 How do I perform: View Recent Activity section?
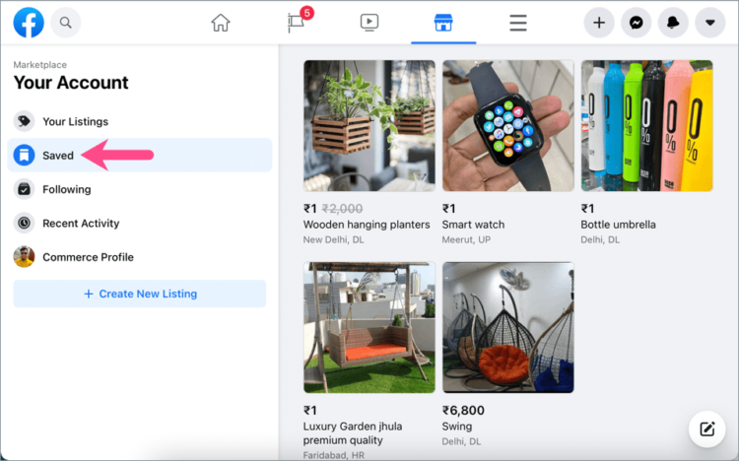coord(81,224)
